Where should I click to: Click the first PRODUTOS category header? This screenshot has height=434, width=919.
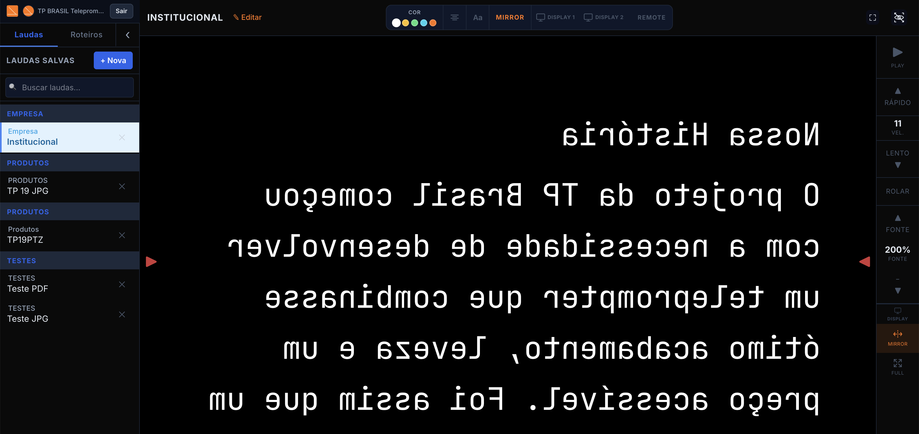point(70,163)
